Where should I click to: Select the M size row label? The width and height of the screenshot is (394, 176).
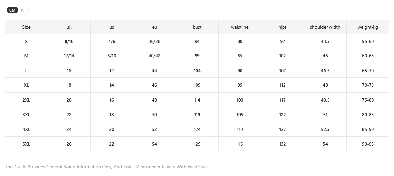26,56
